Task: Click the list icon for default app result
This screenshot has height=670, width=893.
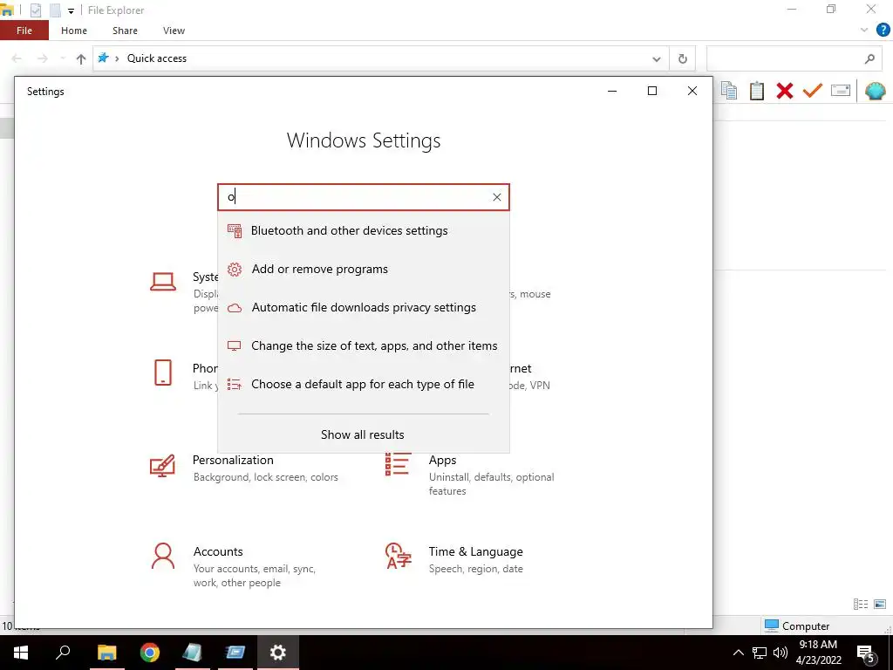Action: pos(234,385)
